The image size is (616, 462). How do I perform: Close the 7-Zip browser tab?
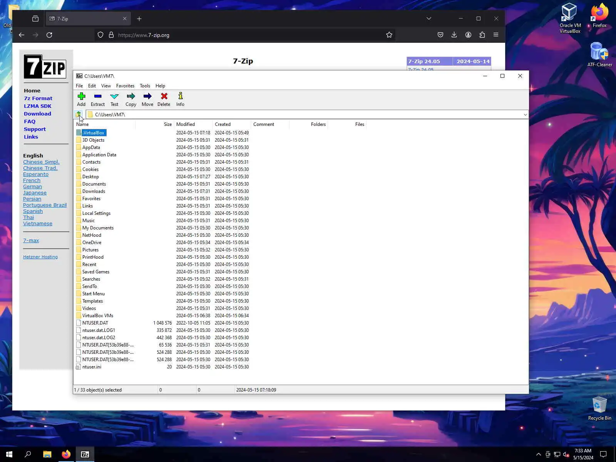125,18
